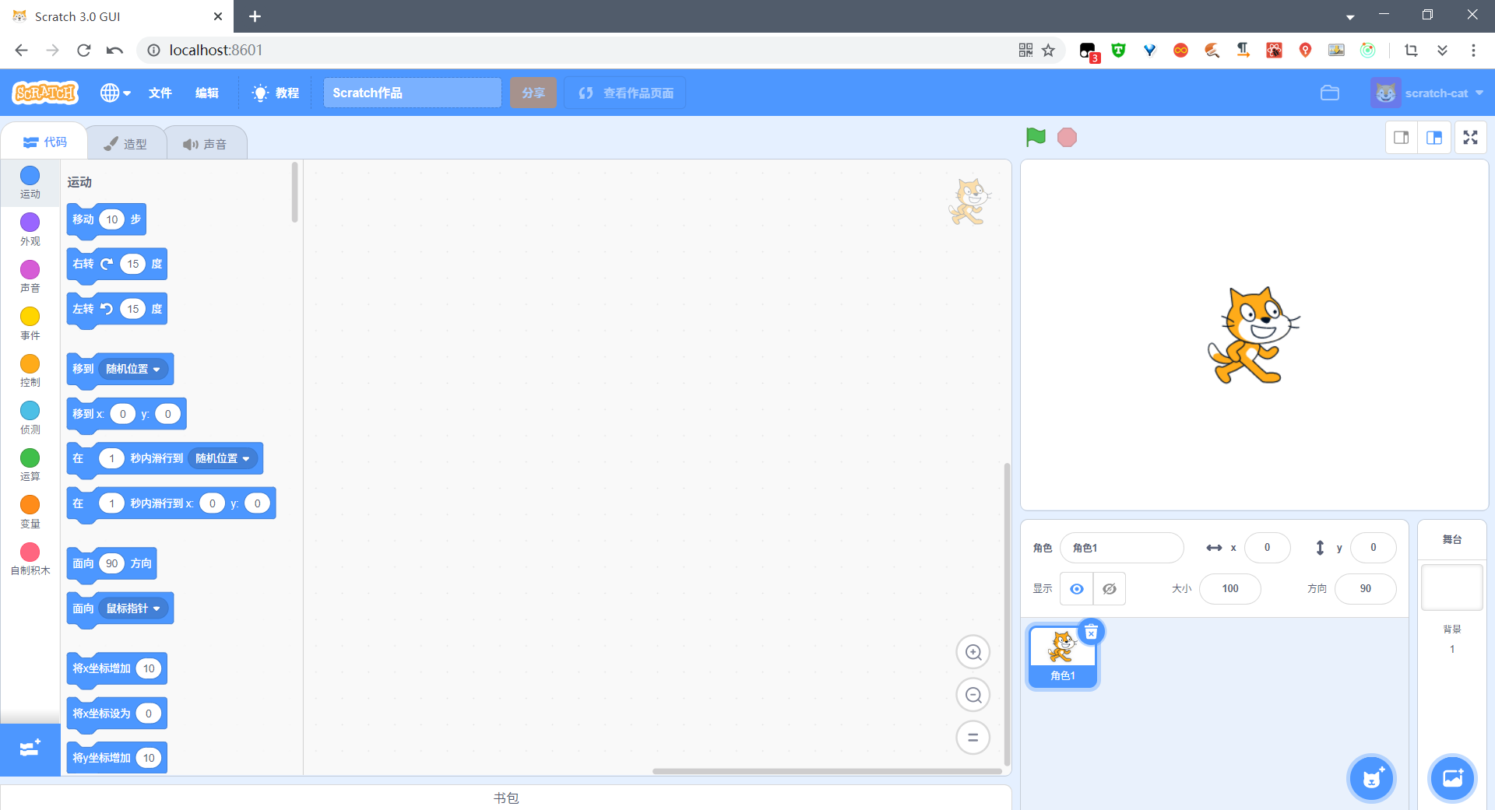Click the 将x坐标增加 10 block
This screenshot has width=1495, height=810.
pyautogui.click(x=101, y=668)
